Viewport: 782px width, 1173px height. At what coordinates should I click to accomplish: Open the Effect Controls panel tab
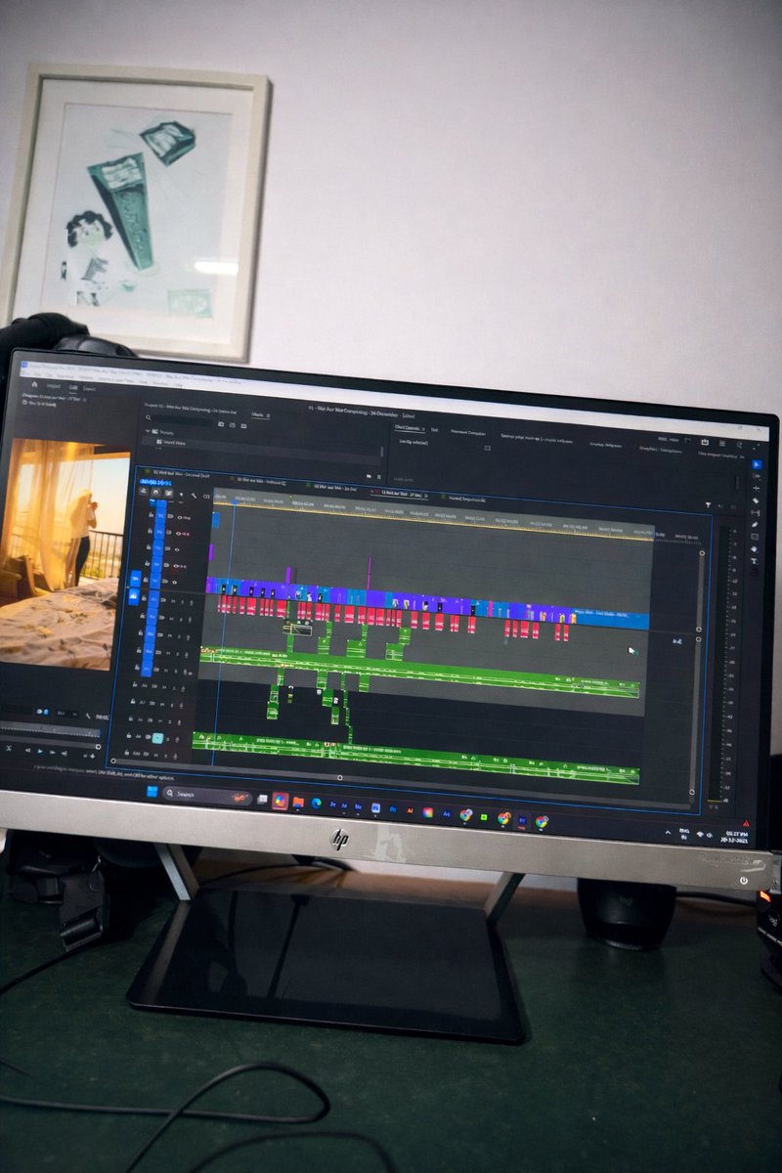coord(408,427)
